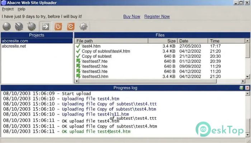251x143 pixels.
Task: Click the green save log icon in Progress log header
Action: pos(241,88)
